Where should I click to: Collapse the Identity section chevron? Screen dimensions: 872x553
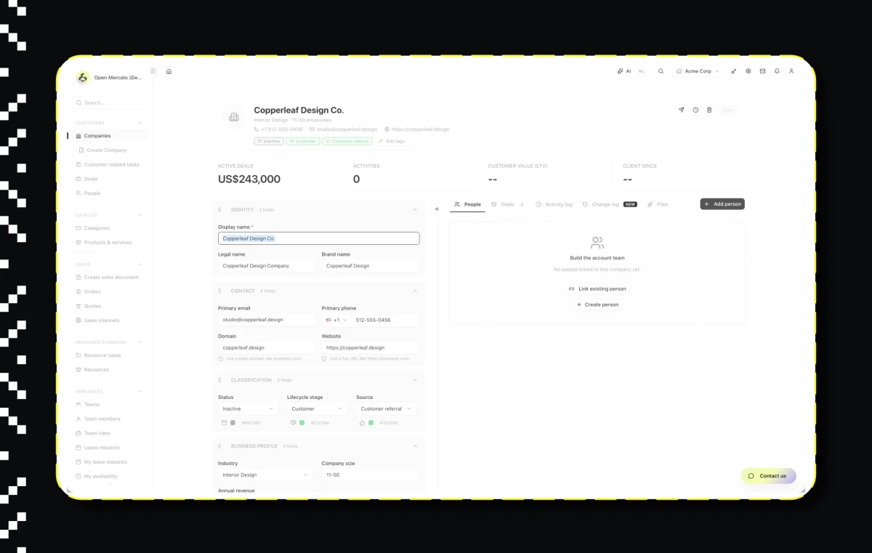click(415, 210)
